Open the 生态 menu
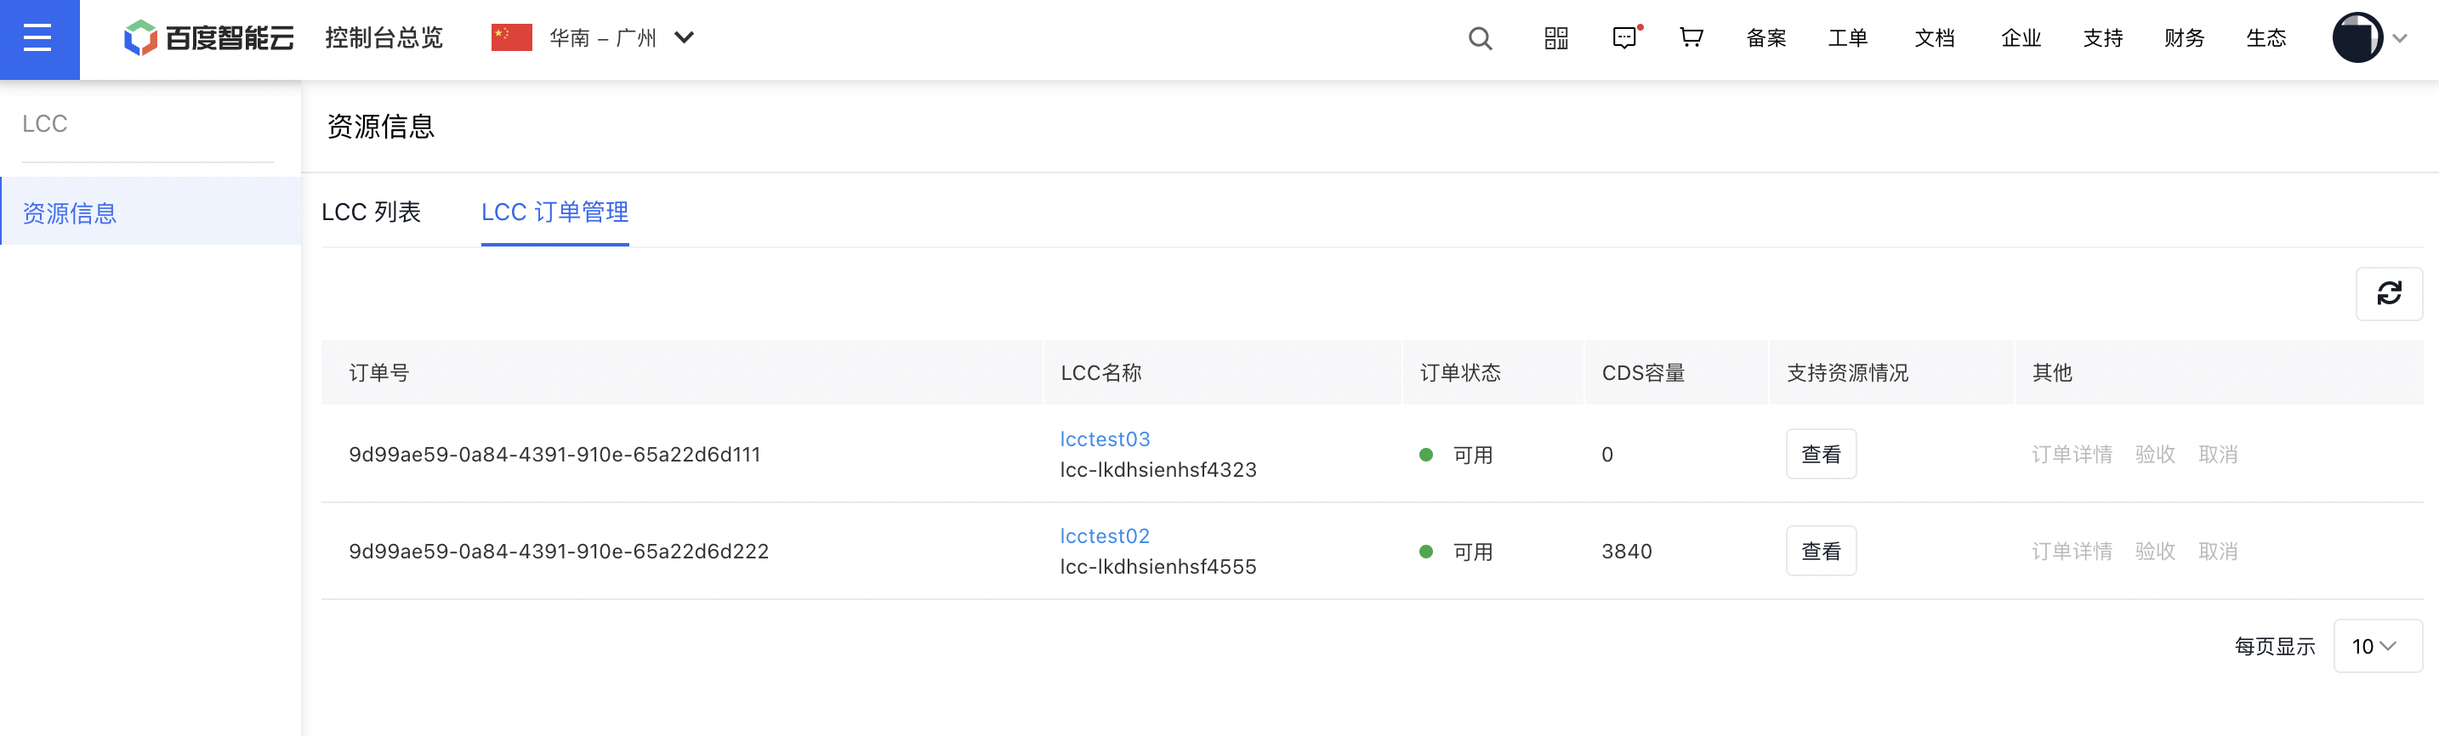Viewport: 2439px width, 736px height. [x=2266, y=38]
